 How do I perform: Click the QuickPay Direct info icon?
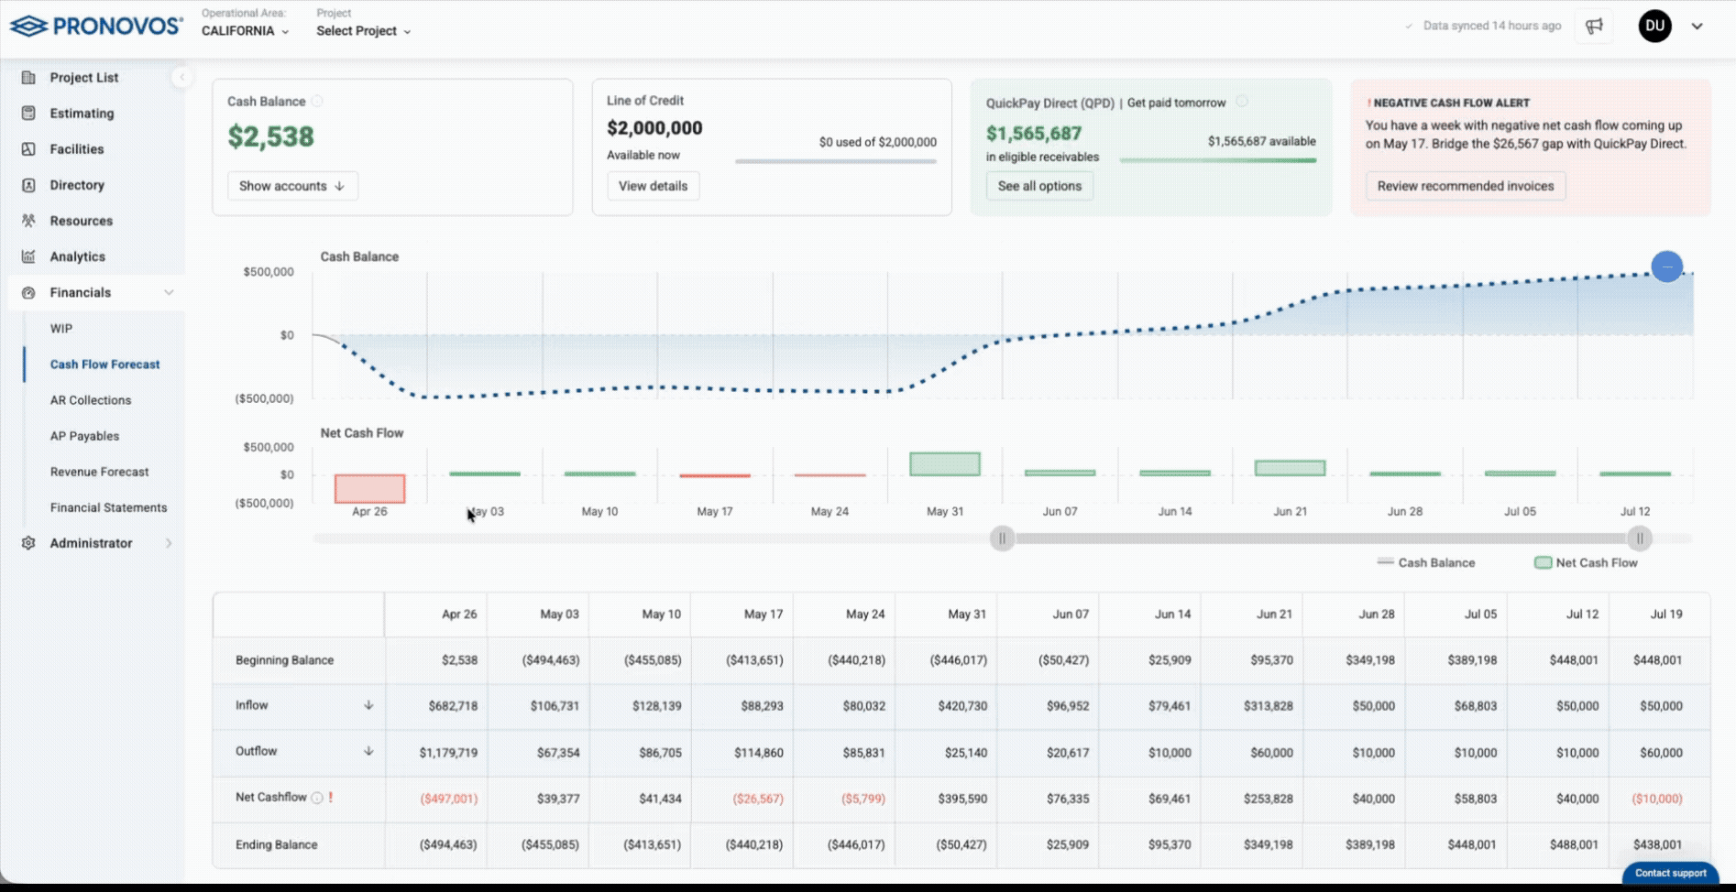tap(1242, 102)
